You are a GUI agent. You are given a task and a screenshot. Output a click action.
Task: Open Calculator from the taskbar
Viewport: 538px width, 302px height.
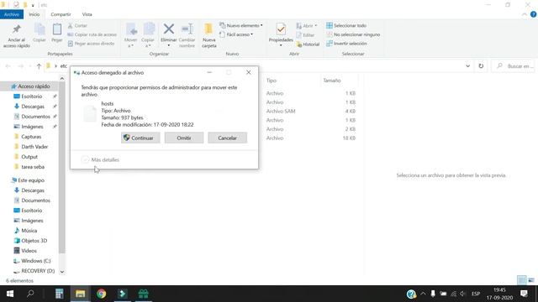point(60,294)
